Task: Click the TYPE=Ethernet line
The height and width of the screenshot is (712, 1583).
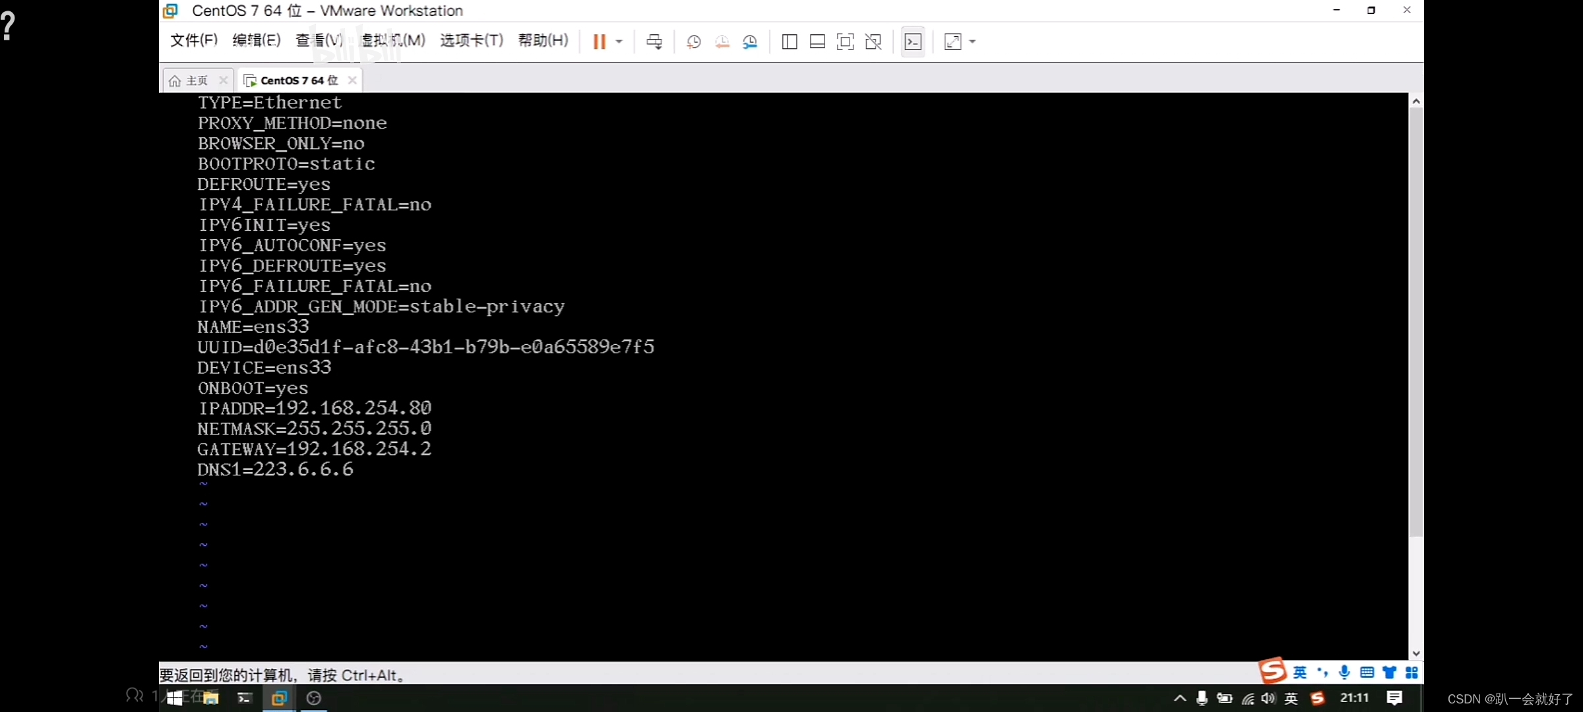Action: coord(270,103)
